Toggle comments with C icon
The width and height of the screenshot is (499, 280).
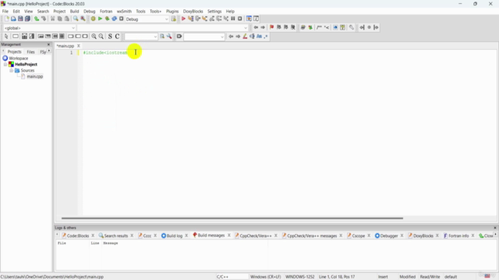[117, 37]
